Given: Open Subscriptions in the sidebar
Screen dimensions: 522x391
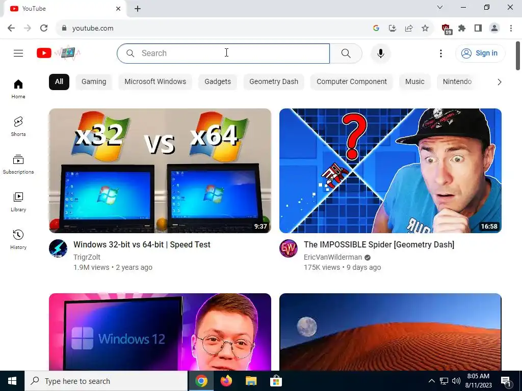Looking at the screenshot, I should click(18, 164).
